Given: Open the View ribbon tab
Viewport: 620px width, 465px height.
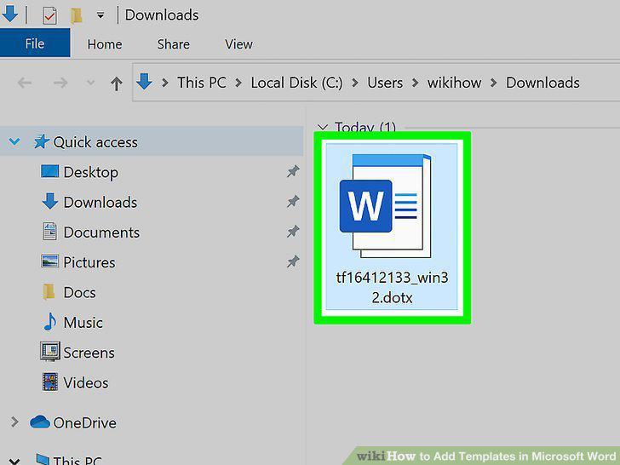Looking at the screenshot, I should coord(238,44).
